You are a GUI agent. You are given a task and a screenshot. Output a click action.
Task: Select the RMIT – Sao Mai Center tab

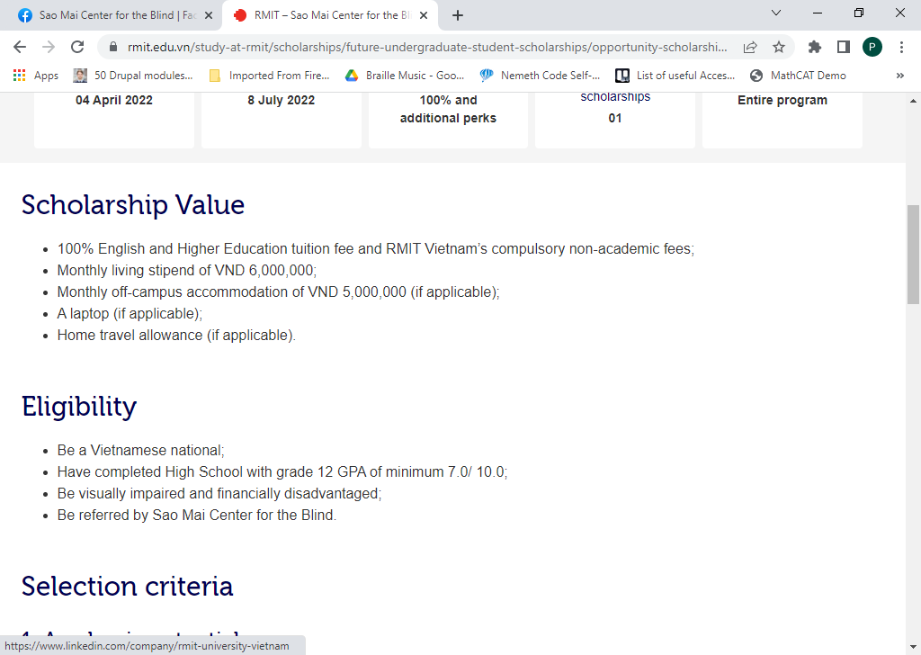[x=330, y=15]
